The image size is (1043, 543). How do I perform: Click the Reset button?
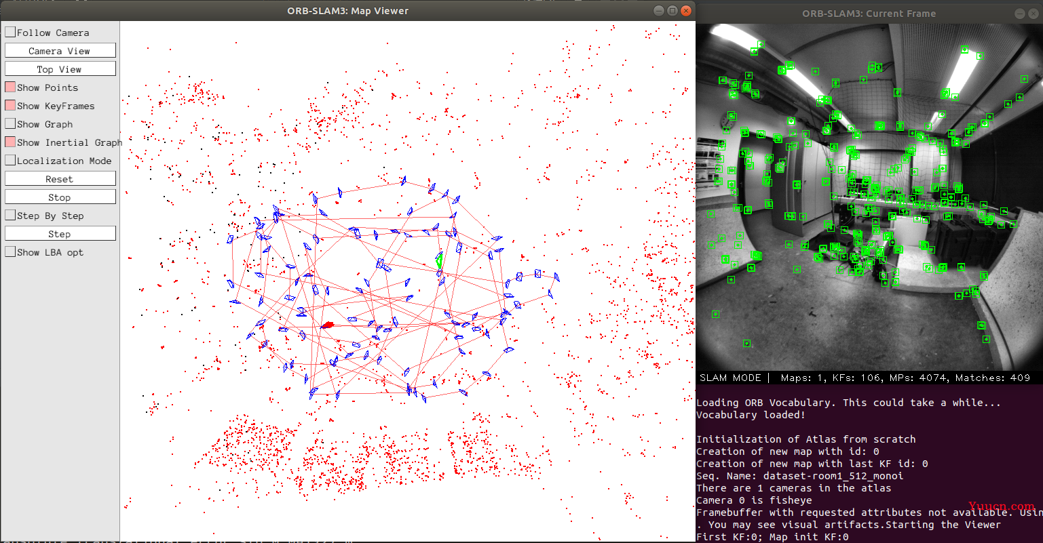tap(60, 179)
